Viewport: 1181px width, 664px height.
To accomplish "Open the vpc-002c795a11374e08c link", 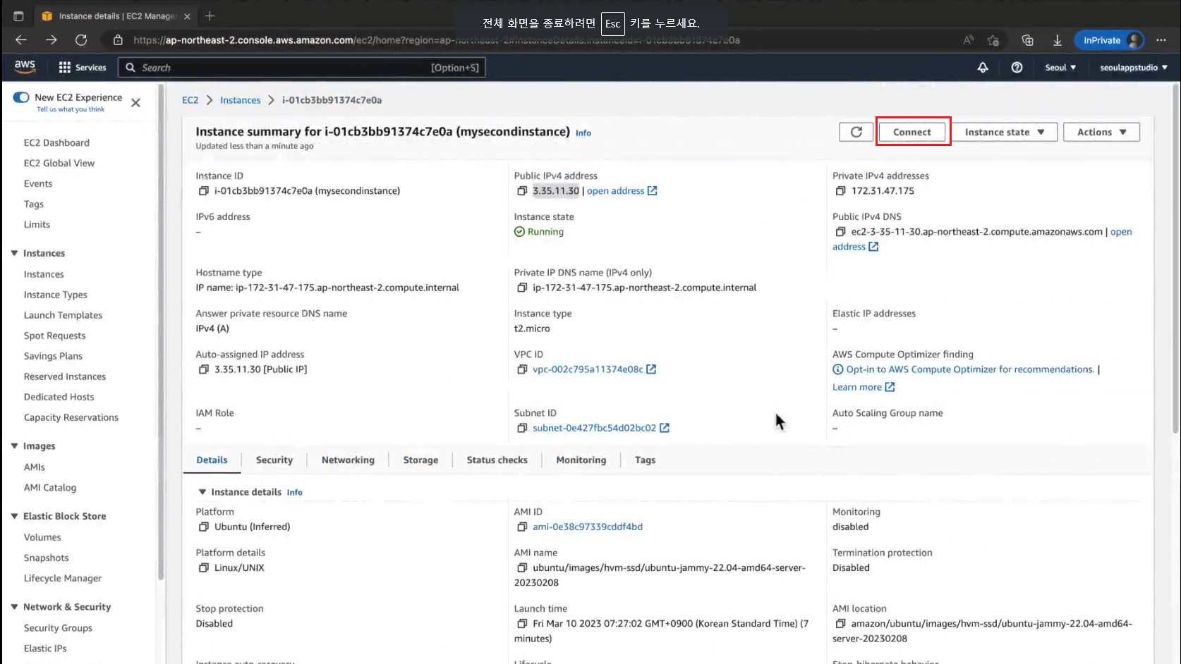I will tap(594, 369).
